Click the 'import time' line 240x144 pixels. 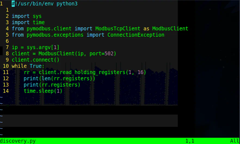28,23
